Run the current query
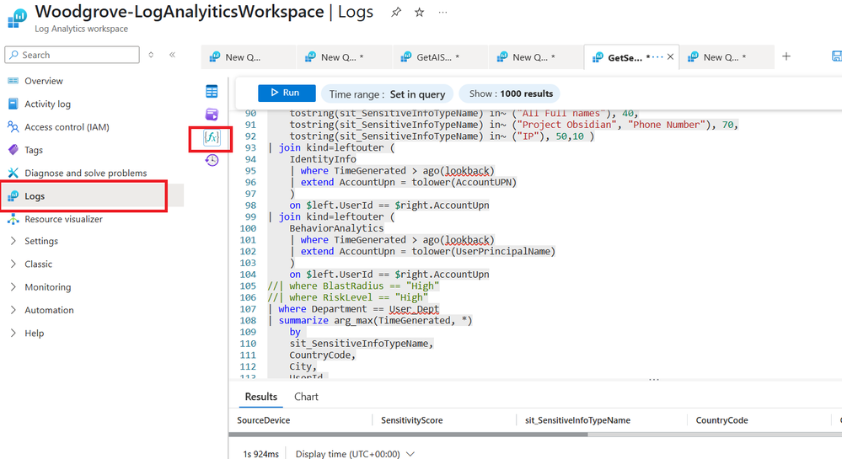Screen dimensions: 842x459 point(287,93)
